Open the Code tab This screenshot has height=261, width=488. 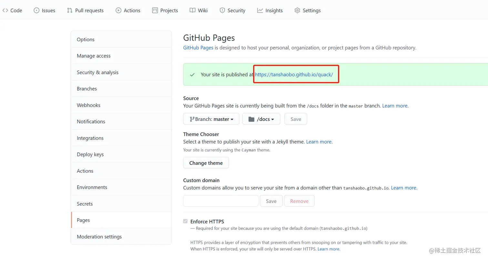coord(12,10)
